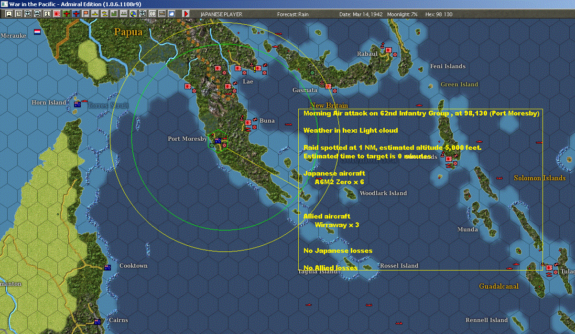This screenshot has width=575, height=334.
Task: Click the Rossel Island label
Action: click(399, 266)
